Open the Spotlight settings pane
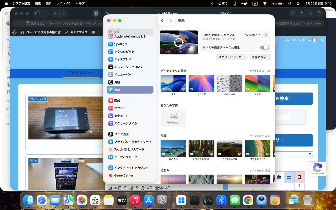The image size is (336, 210). point(121,44)
